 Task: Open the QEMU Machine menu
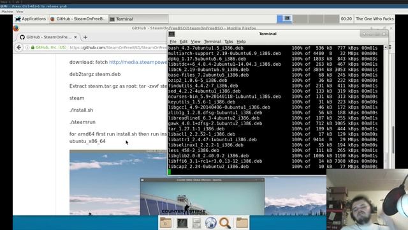click(7, 11)
